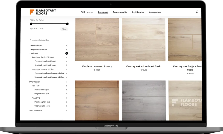Open the PVC vloeren menu
The height and width of the screenshot is (134, 223).
87,12
